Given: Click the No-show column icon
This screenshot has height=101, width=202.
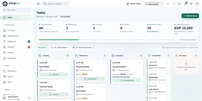Looking at the screenshot, I should [x=176, y=56].
